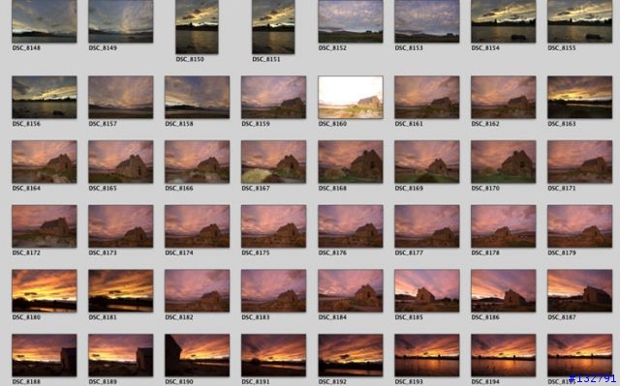The width and height of the screenshot is (620, 386).
Task: Highlight image DSC_8173
Action: (120, 226)
